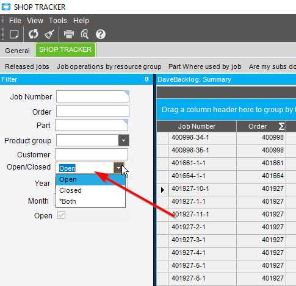The image size is (296, 286).
Task: Select job 401661-1-1 cell
Action: tap(202, 163)
